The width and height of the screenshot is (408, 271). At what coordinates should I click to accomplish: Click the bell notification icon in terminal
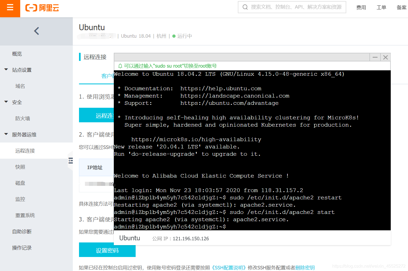120,66
